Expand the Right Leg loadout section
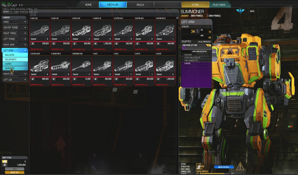The height and width of the screenshot is (175, 298). tap(15, 74)
